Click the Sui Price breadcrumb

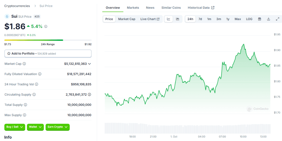[x=46, y=6]
